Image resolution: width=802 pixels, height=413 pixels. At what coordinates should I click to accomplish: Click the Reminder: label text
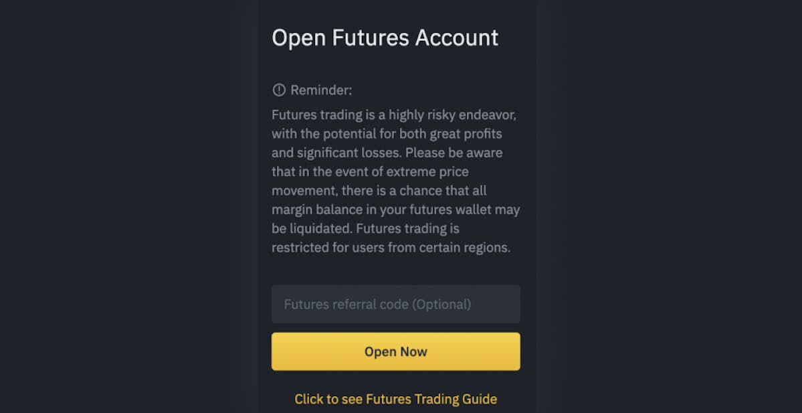point(321,90)
